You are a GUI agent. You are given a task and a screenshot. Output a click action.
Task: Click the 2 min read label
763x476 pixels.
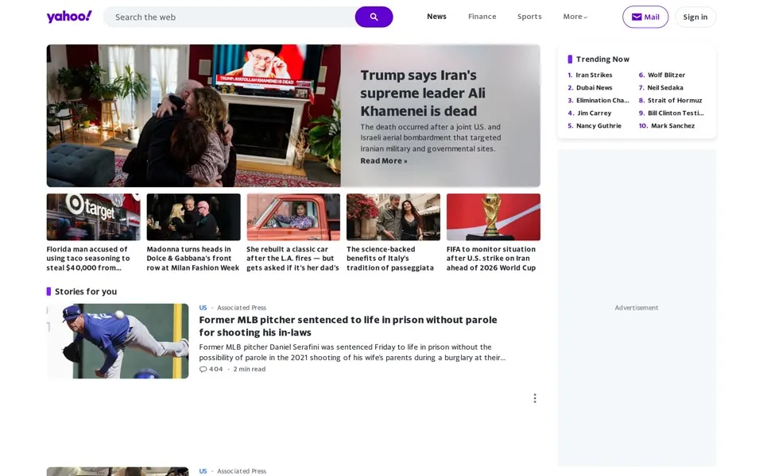249,369
